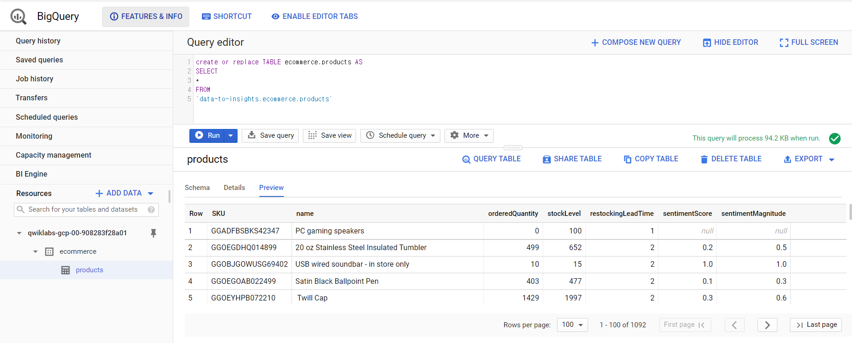Click the SKU column header
Screen dimensions: 852x343
point(219,214)
